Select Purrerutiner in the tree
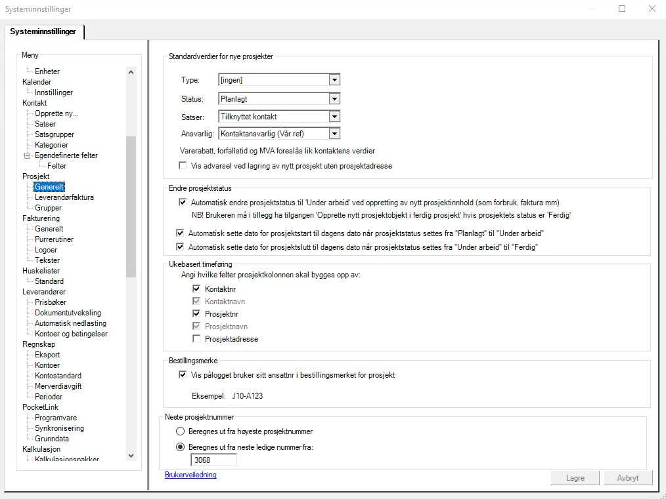This screenshot has height=499, width=666. click(54, 239)
